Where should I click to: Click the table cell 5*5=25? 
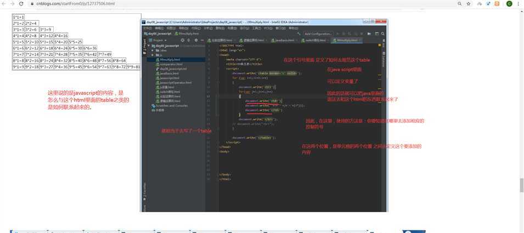(x=76, y=42)
